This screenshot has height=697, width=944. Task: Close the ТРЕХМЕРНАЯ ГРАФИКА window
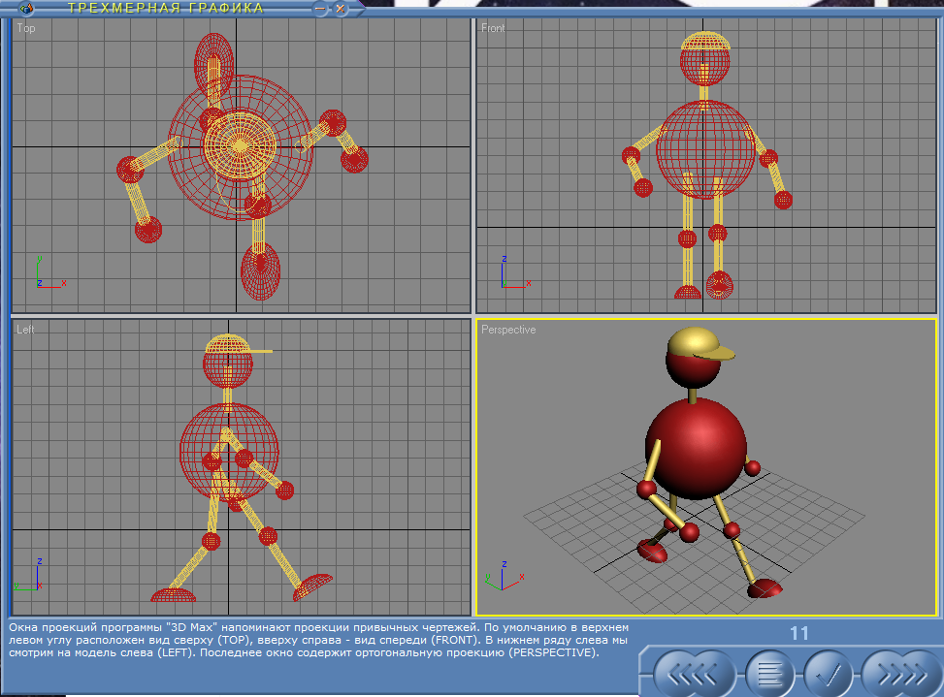click(x=341, y=9)
